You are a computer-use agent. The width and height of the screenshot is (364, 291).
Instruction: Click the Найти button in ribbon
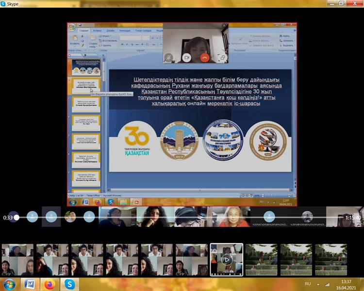pyautogui.click(x=285, y=36)
